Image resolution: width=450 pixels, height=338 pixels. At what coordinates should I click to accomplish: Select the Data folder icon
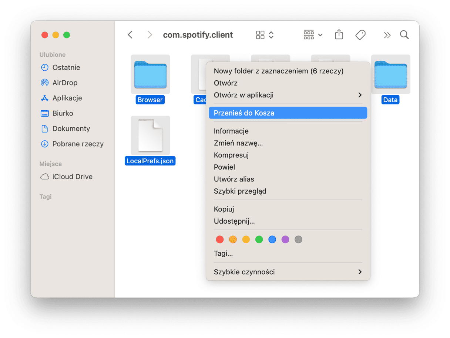(x=390, y=74)
